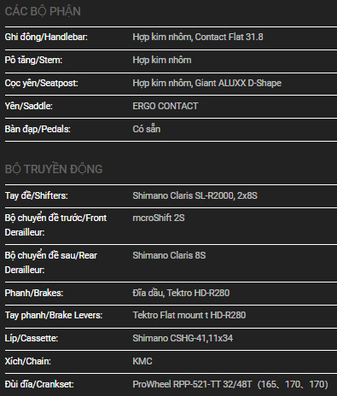Click the Cọc yên/Seatpost label
Viewport: 337px width, 396px height.
tap(42, 83)
